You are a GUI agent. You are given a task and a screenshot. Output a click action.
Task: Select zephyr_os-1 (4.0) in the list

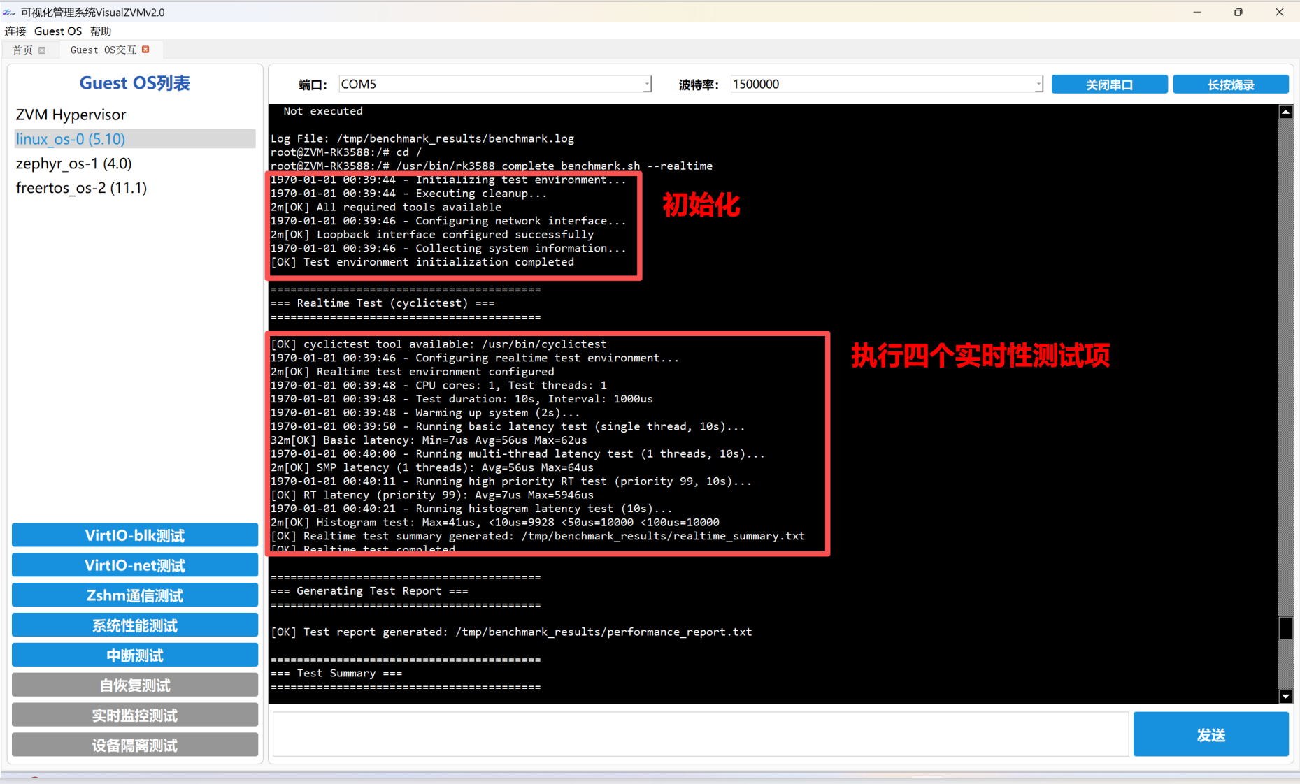pyautogui.click(x=73, y=164)
